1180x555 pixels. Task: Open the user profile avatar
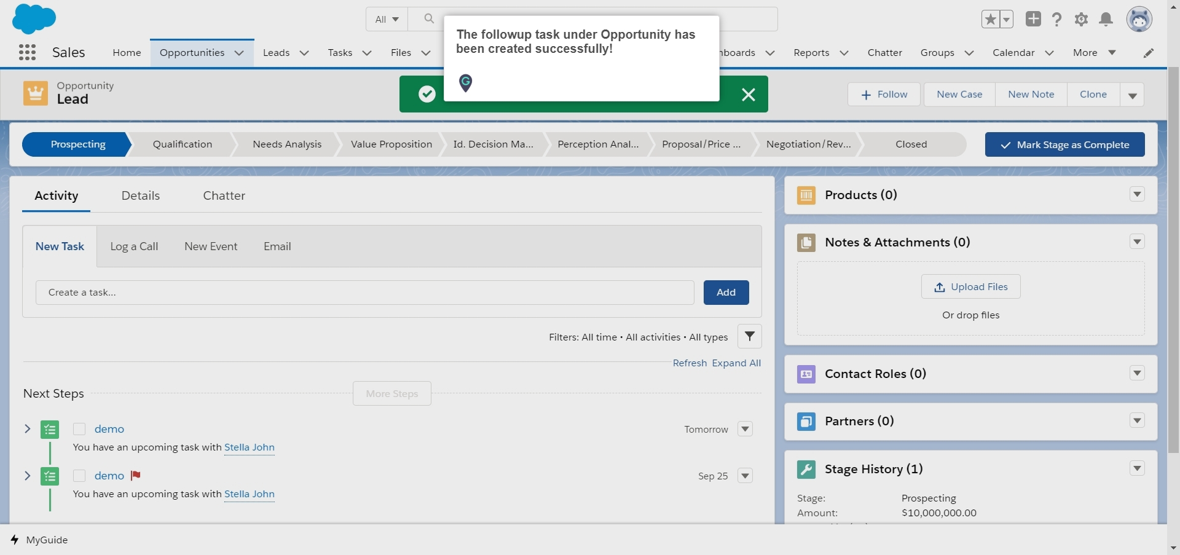point(1139,19)
